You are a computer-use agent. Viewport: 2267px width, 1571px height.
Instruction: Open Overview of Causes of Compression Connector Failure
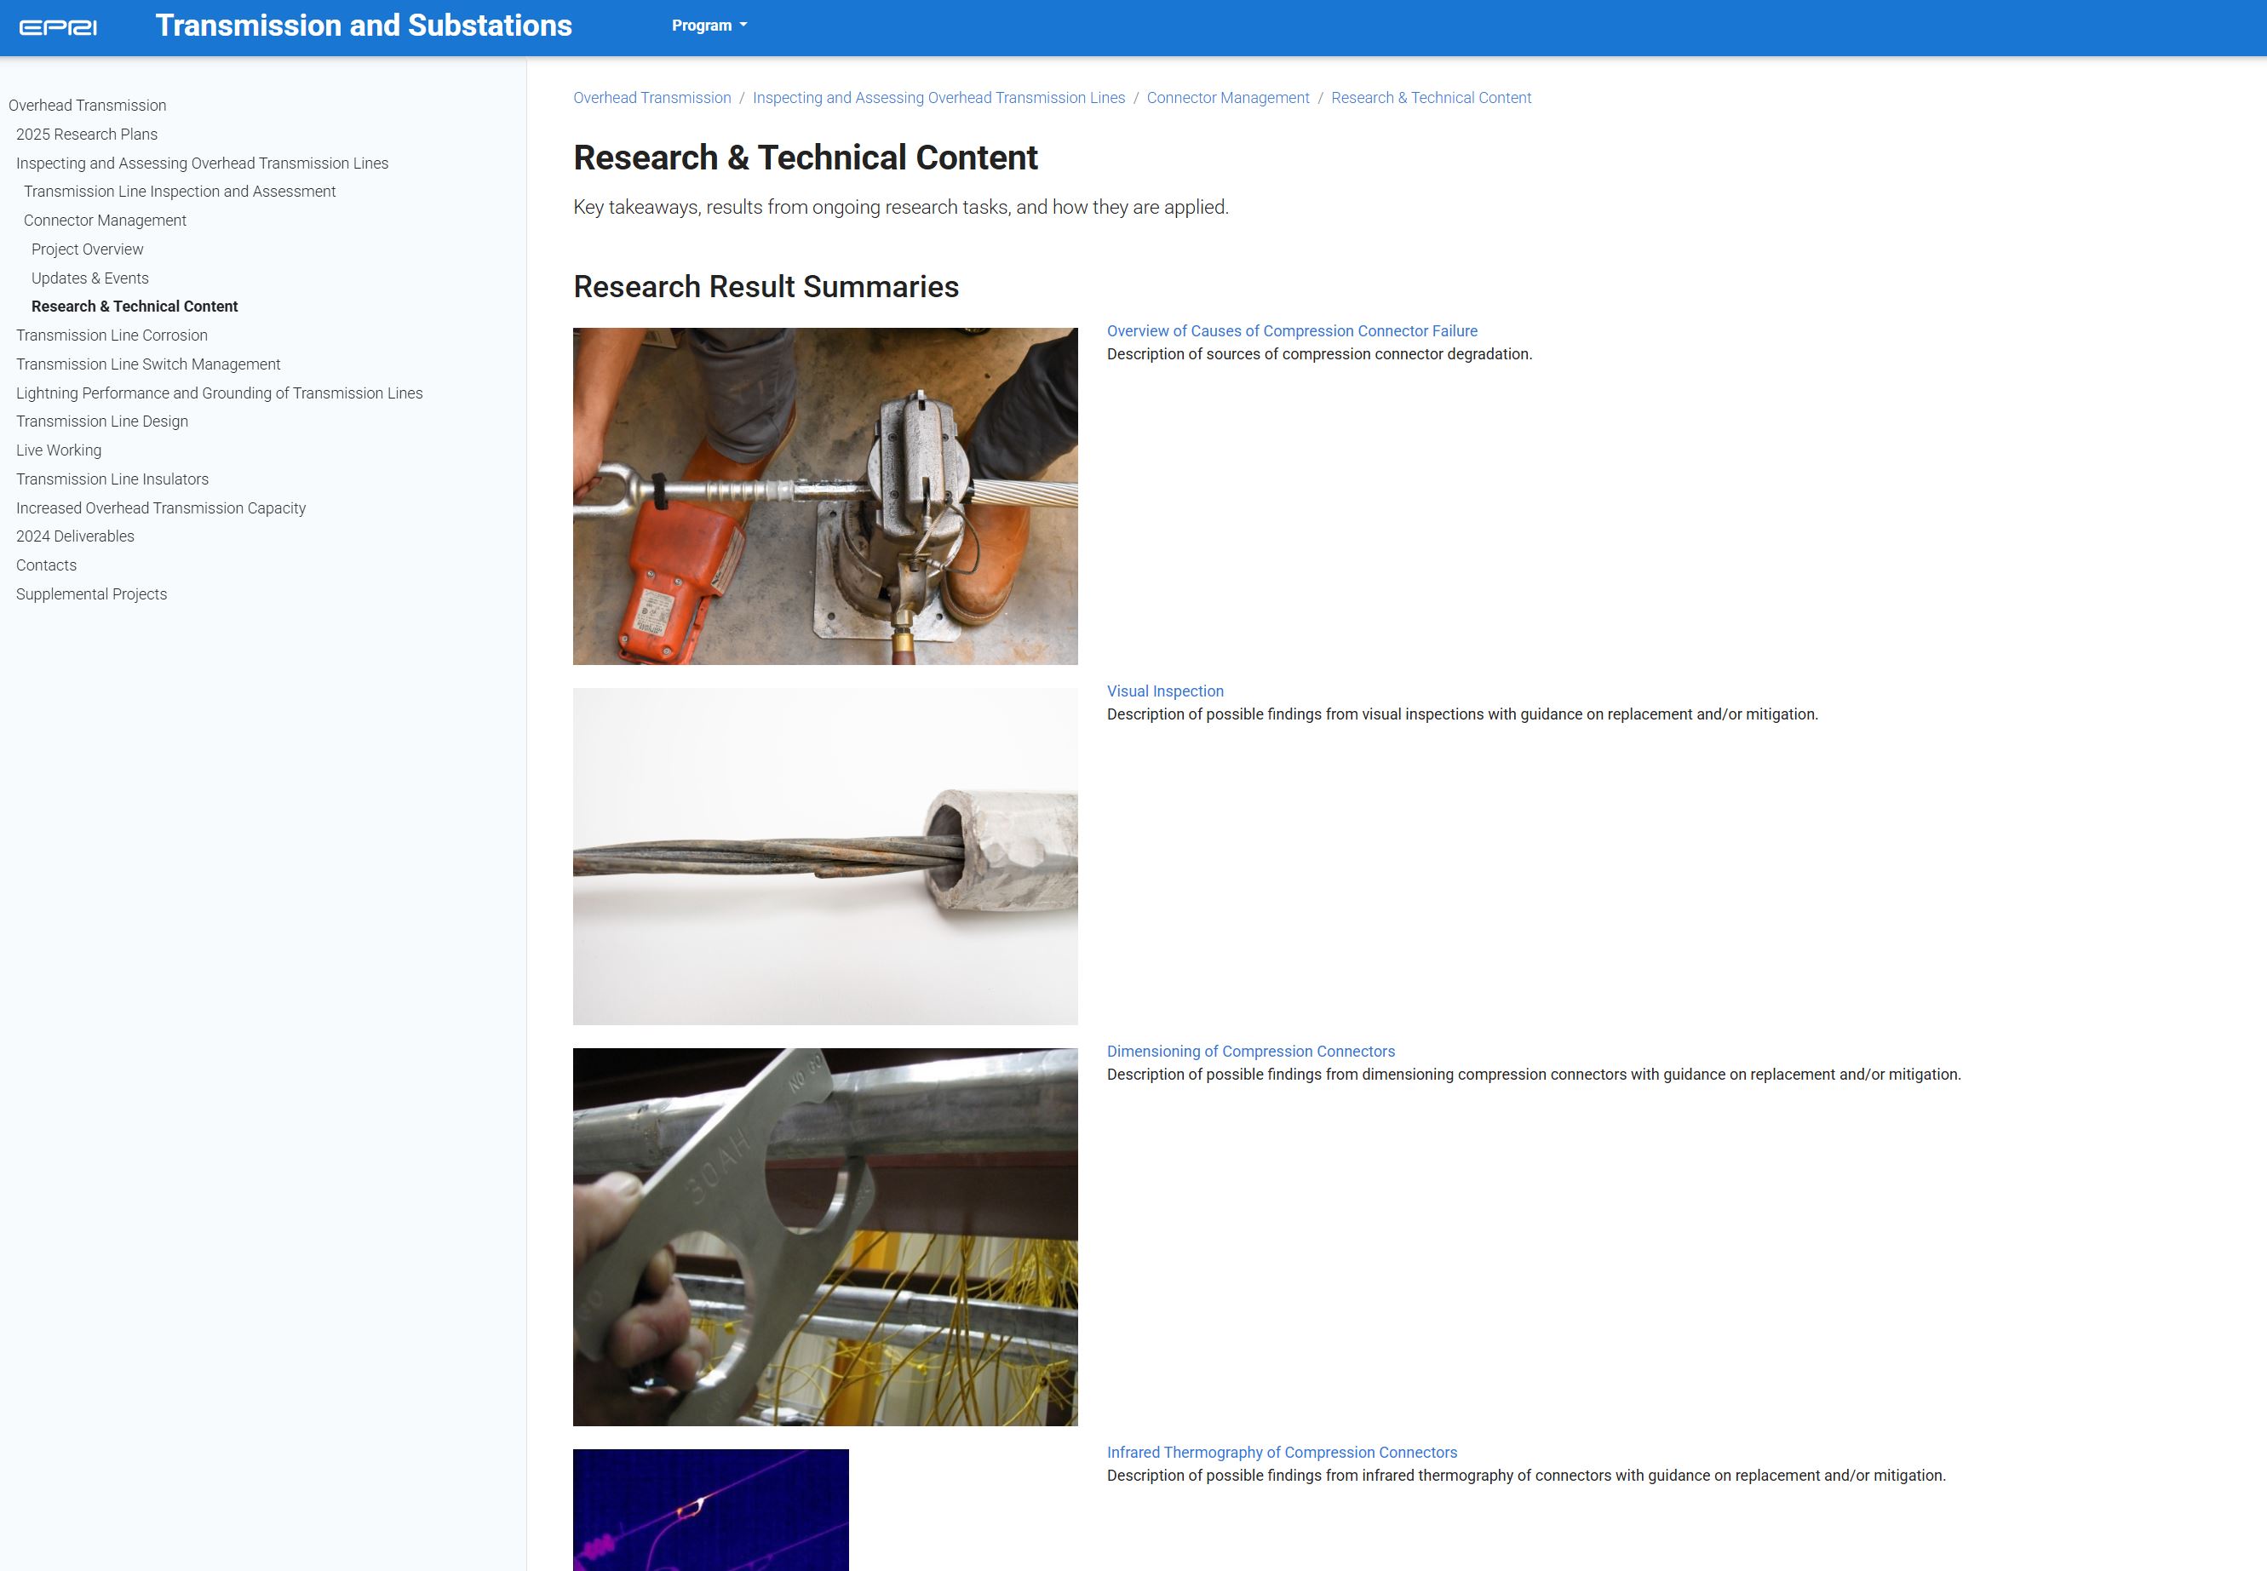pos(1292,330)
